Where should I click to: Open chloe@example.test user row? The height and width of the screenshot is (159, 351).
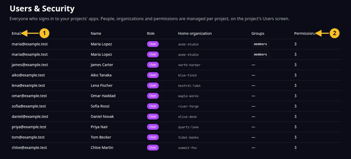(175, 148)
